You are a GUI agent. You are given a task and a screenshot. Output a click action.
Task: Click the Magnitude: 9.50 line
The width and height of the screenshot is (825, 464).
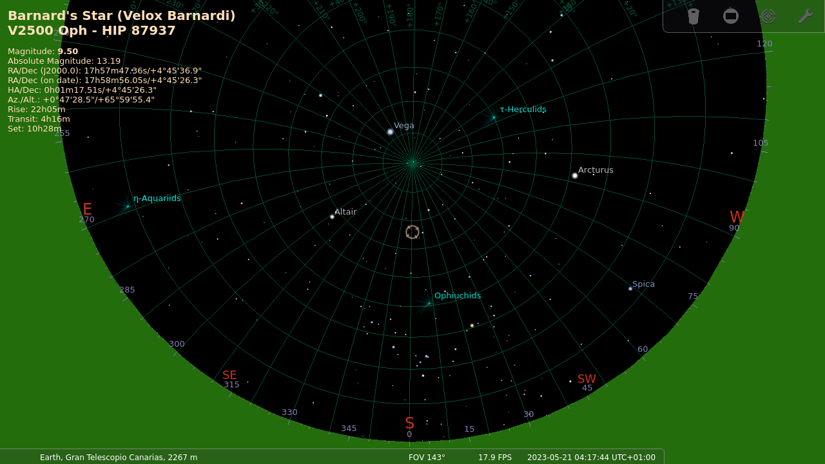pos(43,51)
